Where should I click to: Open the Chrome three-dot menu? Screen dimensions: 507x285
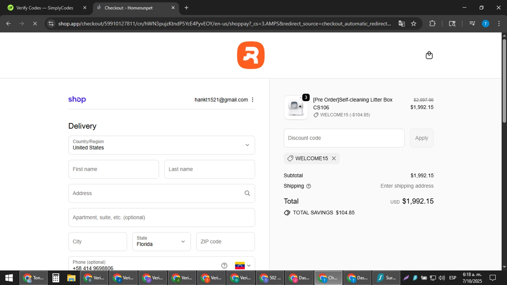[x=499, y=24]
